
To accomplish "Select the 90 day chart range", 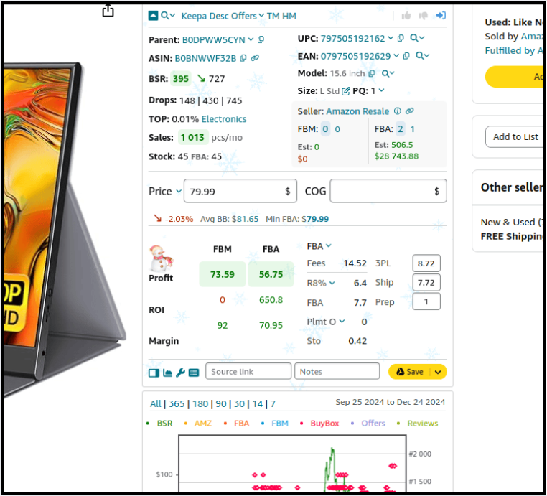I will click(220, 404).
